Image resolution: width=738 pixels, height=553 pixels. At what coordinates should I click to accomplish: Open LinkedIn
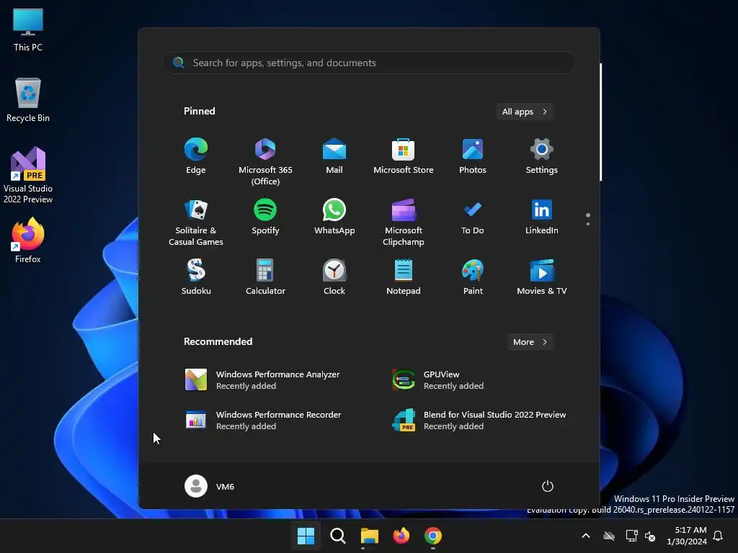(542, 217)
